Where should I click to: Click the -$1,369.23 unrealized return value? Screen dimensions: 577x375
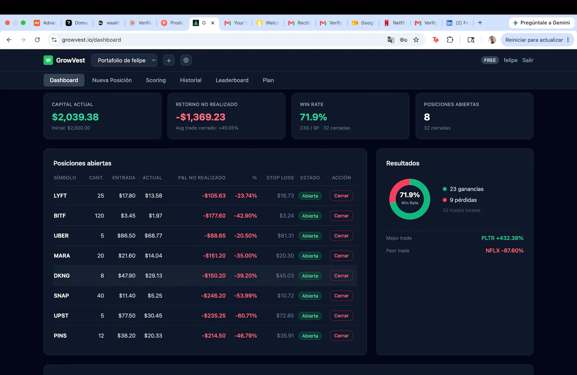point(201,117)
